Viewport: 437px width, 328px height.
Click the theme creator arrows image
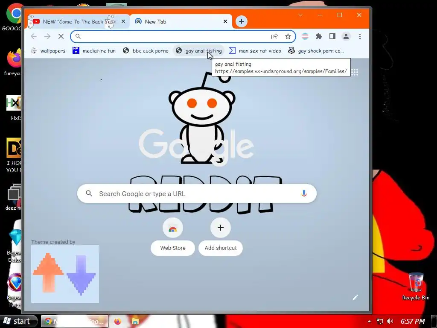click(x=65, y=274)
